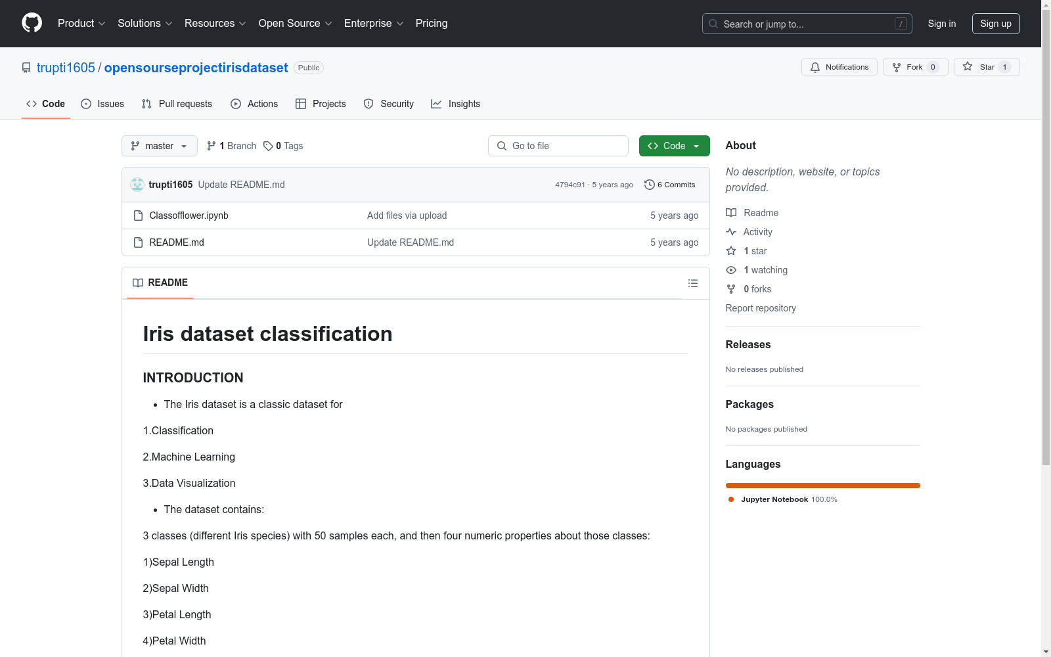
Task: Click the orange Jupyter Notebook language bar
Action: tap(823, 486)
